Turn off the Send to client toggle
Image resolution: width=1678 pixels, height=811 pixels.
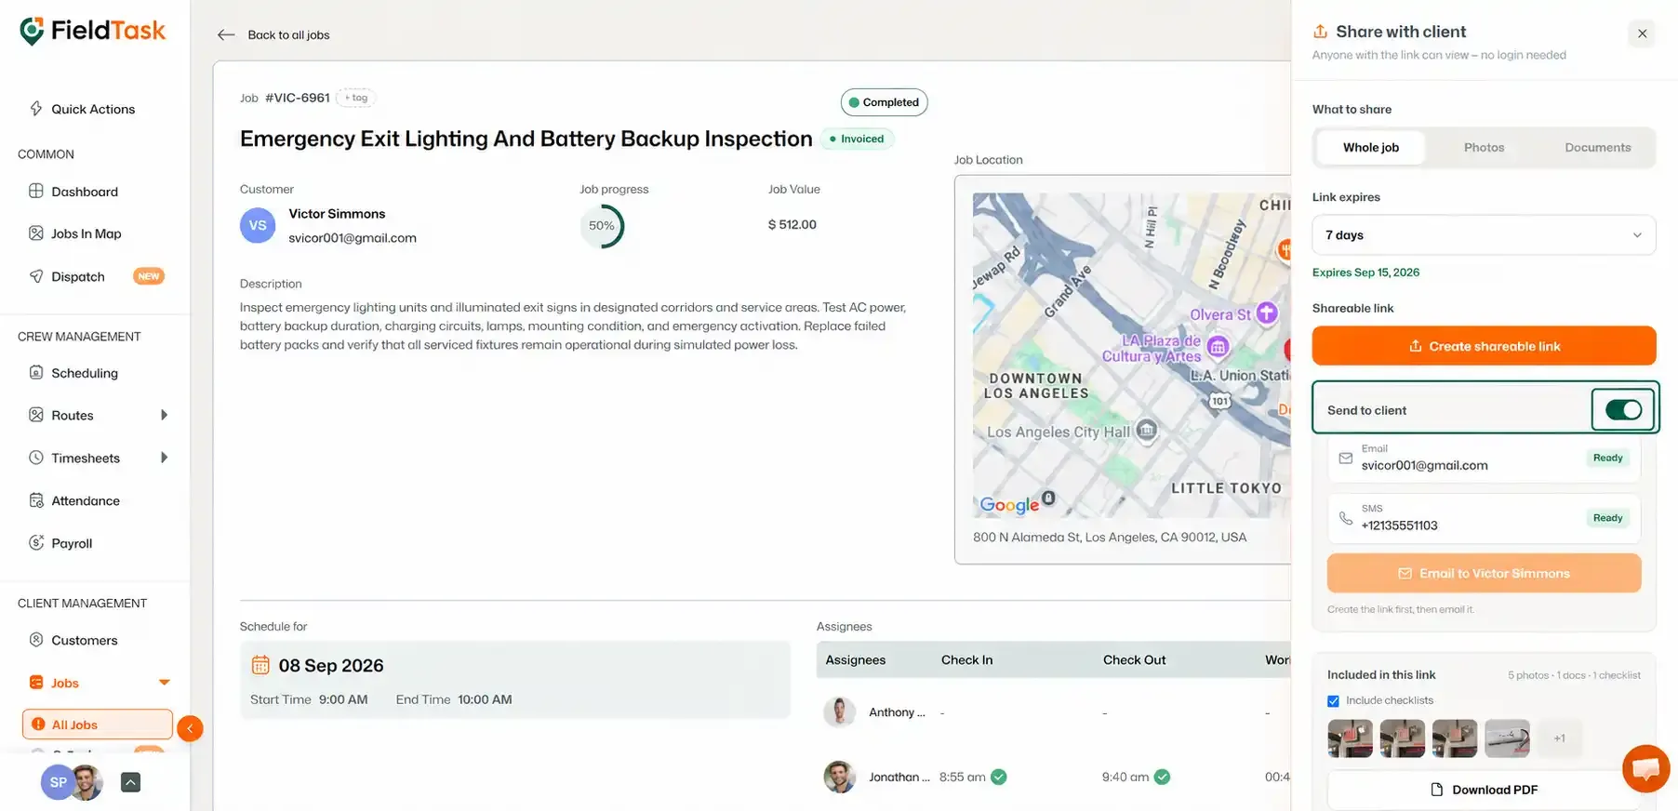tap(1623, 410)
